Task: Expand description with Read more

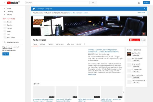Action: click(x=92, y=74)
